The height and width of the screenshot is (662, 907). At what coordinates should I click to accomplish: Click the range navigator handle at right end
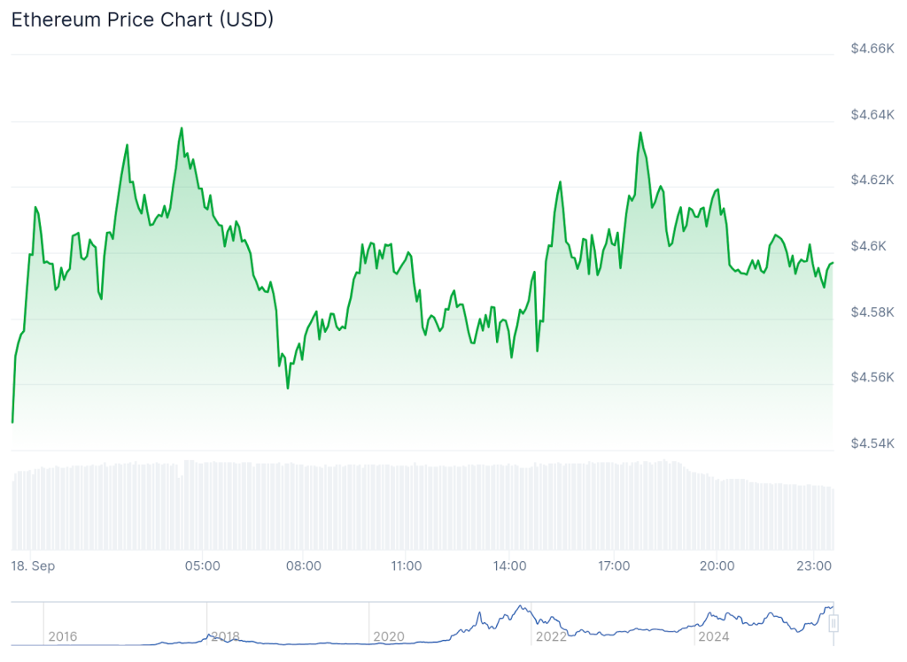click(x=833, y=624)
